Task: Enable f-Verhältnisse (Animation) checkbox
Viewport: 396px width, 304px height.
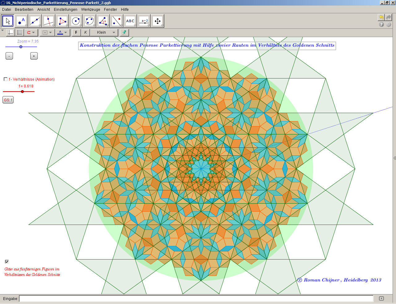Action: [6, 79]
